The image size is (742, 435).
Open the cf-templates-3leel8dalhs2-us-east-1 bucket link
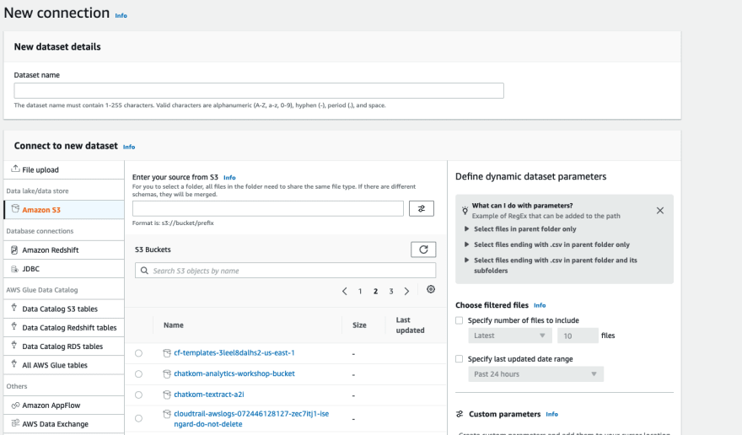pos(234,352)
